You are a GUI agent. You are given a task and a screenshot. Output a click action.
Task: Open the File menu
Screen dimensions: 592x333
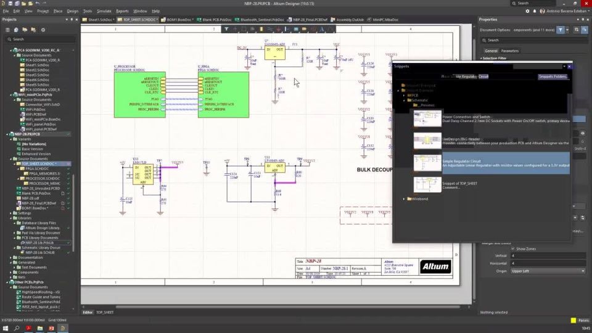(6, 11)
